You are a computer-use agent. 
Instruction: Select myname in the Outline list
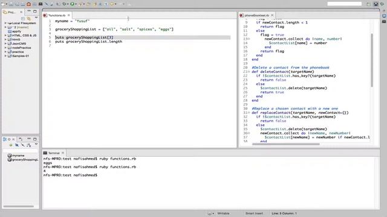[x=18, y=156]
